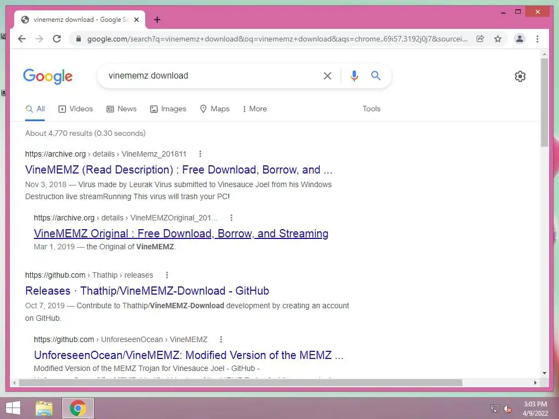Image resolution: width=559 pixels, height=419 pixels.
Task: Open options for VineMEMZOriginal result
Action: [x=231, y=218]
